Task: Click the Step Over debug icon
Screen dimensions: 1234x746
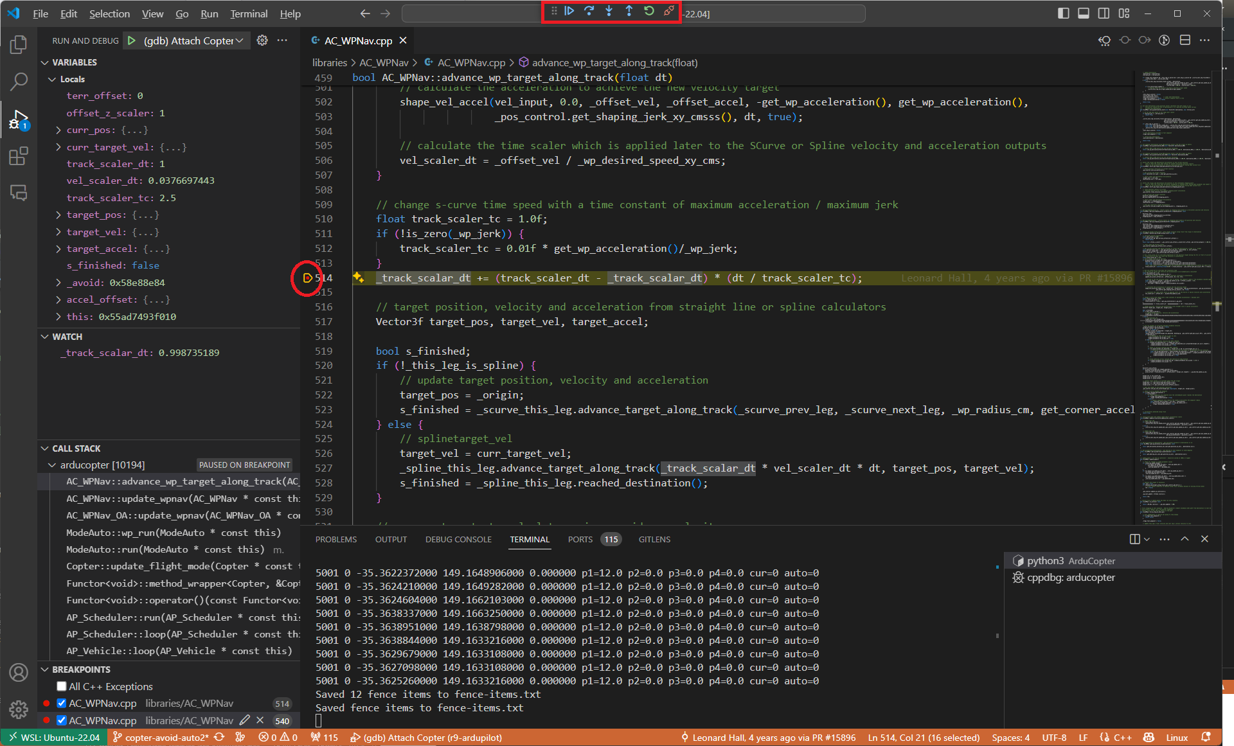Action: coord(589,11)
